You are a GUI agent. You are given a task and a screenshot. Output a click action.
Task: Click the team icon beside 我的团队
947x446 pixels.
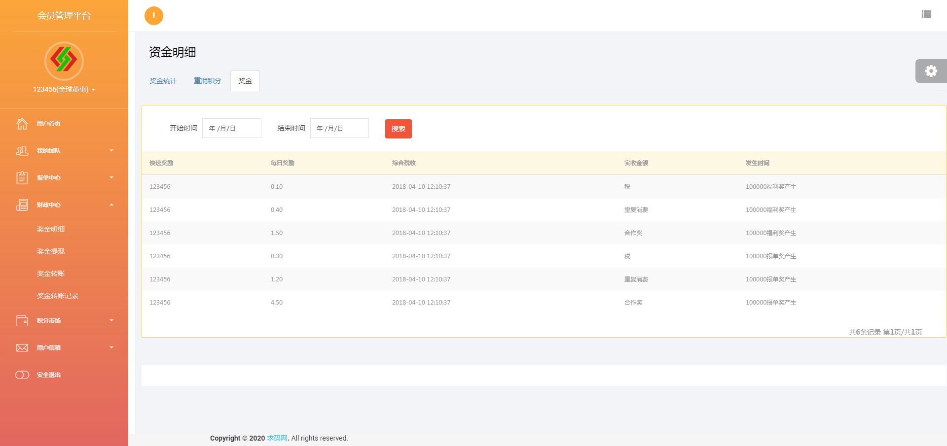[22, 151]
